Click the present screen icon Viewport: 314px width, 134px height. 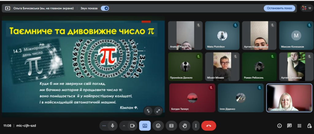pyautogui.click(x=145, y=126)
